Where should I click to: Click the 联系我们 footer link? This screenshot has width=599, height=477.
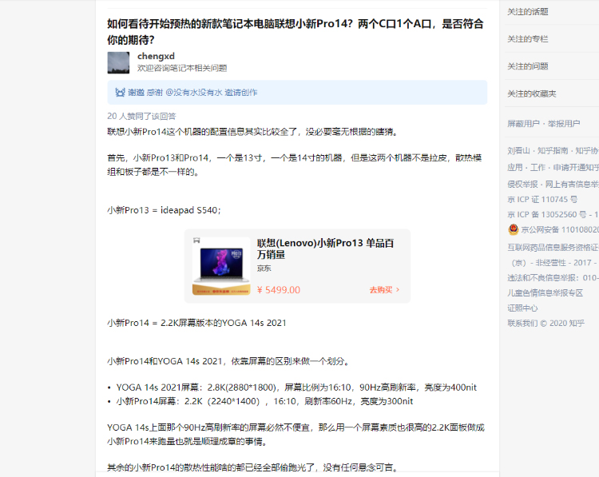[522, 324]
